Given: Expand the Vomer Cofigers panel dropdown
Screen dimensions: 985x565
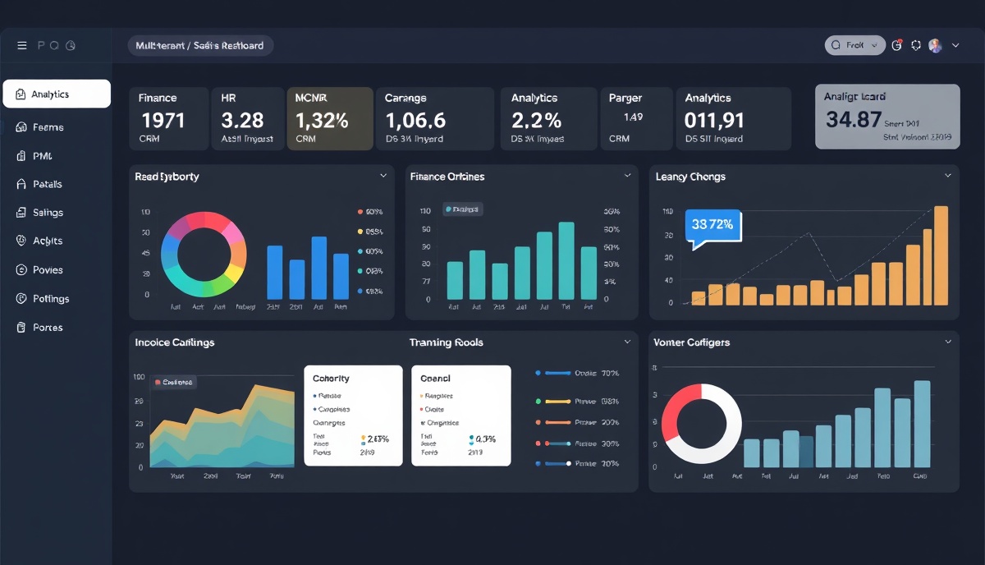Looking at the screenshot, I should click(947, 342).
